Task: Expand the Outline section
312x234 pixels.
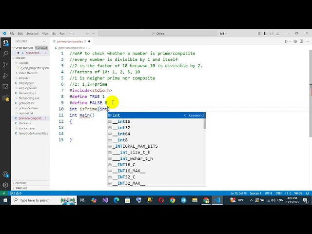Action: point(30,183)
